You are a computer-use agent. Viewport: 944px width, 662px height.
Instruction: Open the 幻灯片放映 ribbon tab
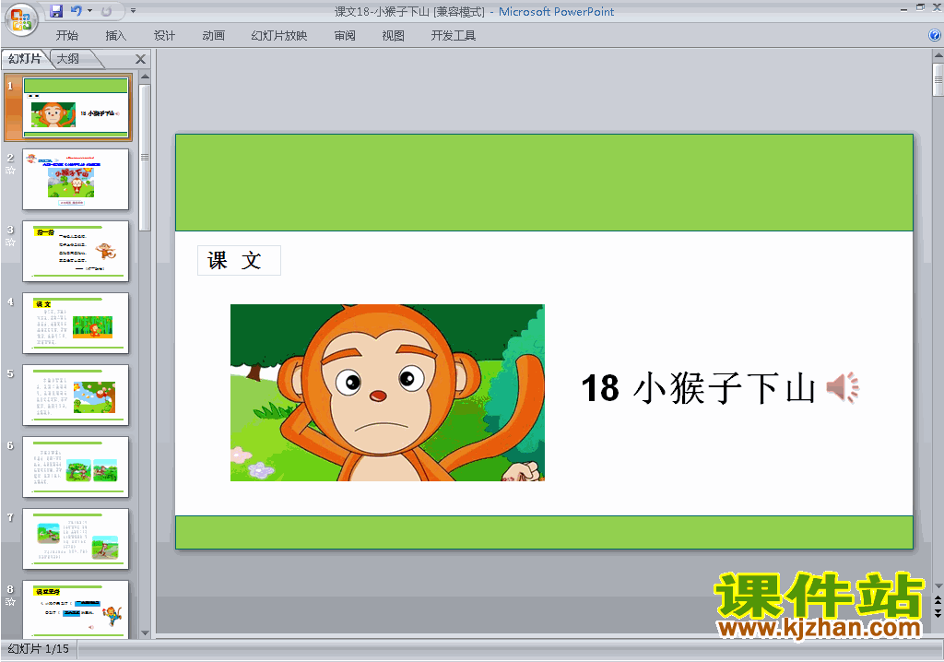pos(278,36)
